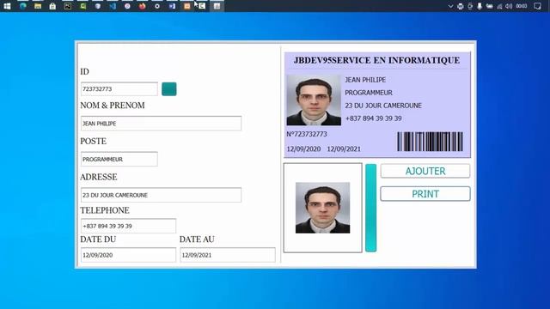Image resolution: width=550 pixels, height=309 pixels.
Task: Click the card title JBDEV95SERVICE EN INFORMATIQUE
Action: click(376, 60)
